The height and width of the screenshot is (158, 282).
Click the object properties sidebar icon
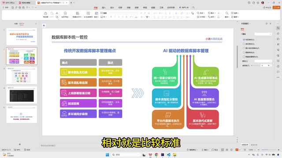(278, 28)
